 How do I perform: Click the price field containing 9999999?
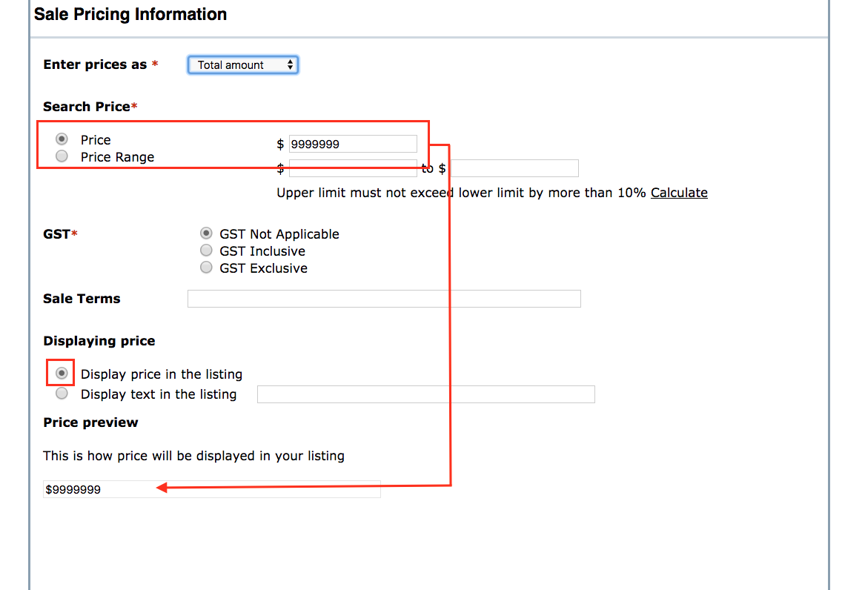[x=353, y=144]
